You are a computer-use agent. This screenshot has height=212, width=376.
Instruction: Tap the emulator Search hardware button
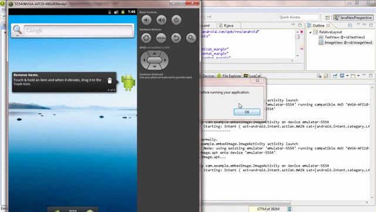(191, 38)
